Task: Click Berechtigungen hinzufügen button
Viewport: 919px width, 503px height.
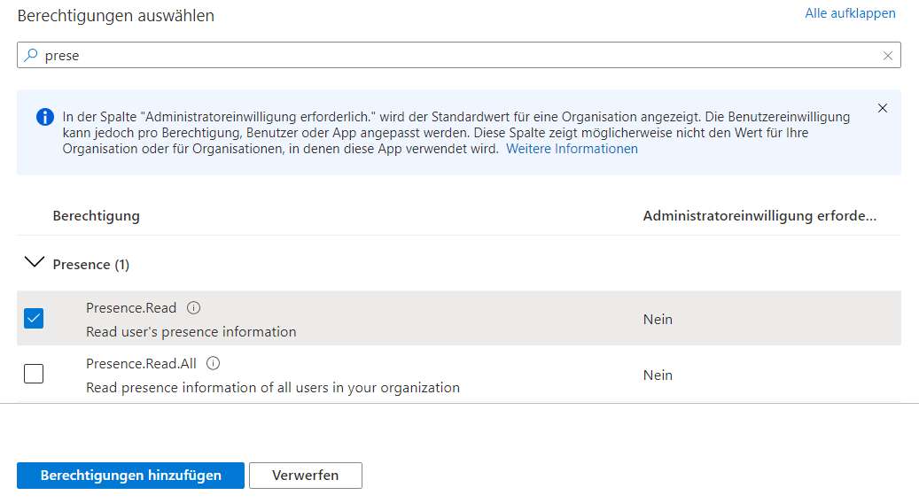Action: point(130,476)
